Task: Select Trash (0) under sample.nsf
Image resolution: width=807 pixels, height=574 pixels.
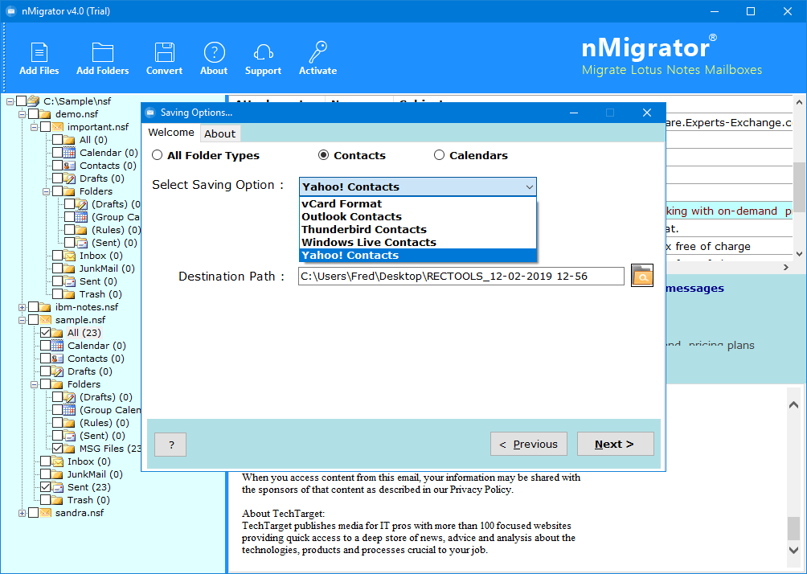Action: point(88,500)
